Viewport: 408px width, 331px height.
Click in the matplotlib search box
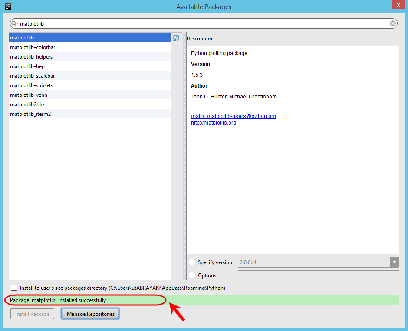(x=204, y=24)
